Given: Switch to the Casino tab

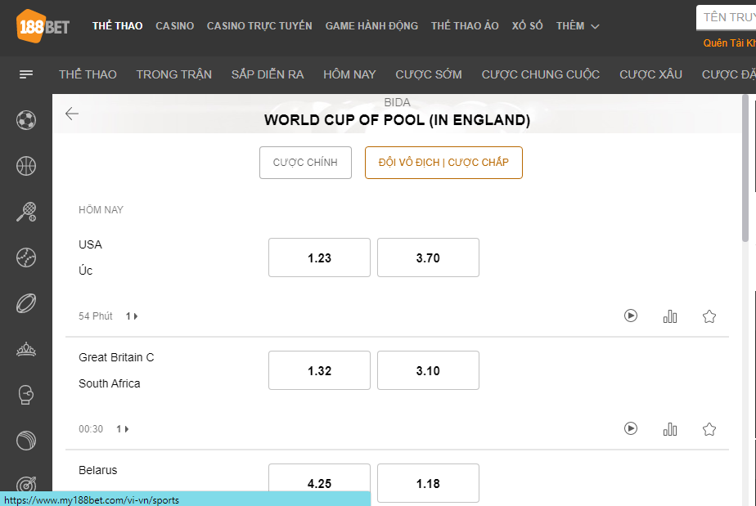Looking at the screenshot, I should pos(174,26).
